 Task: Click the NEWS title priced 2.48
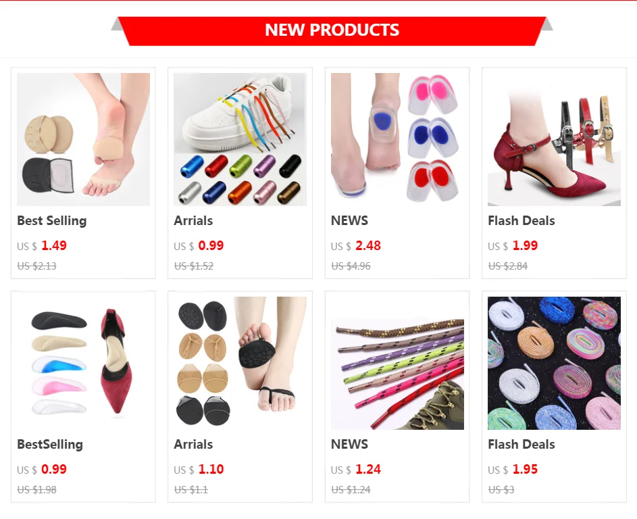tap(349, 221)
